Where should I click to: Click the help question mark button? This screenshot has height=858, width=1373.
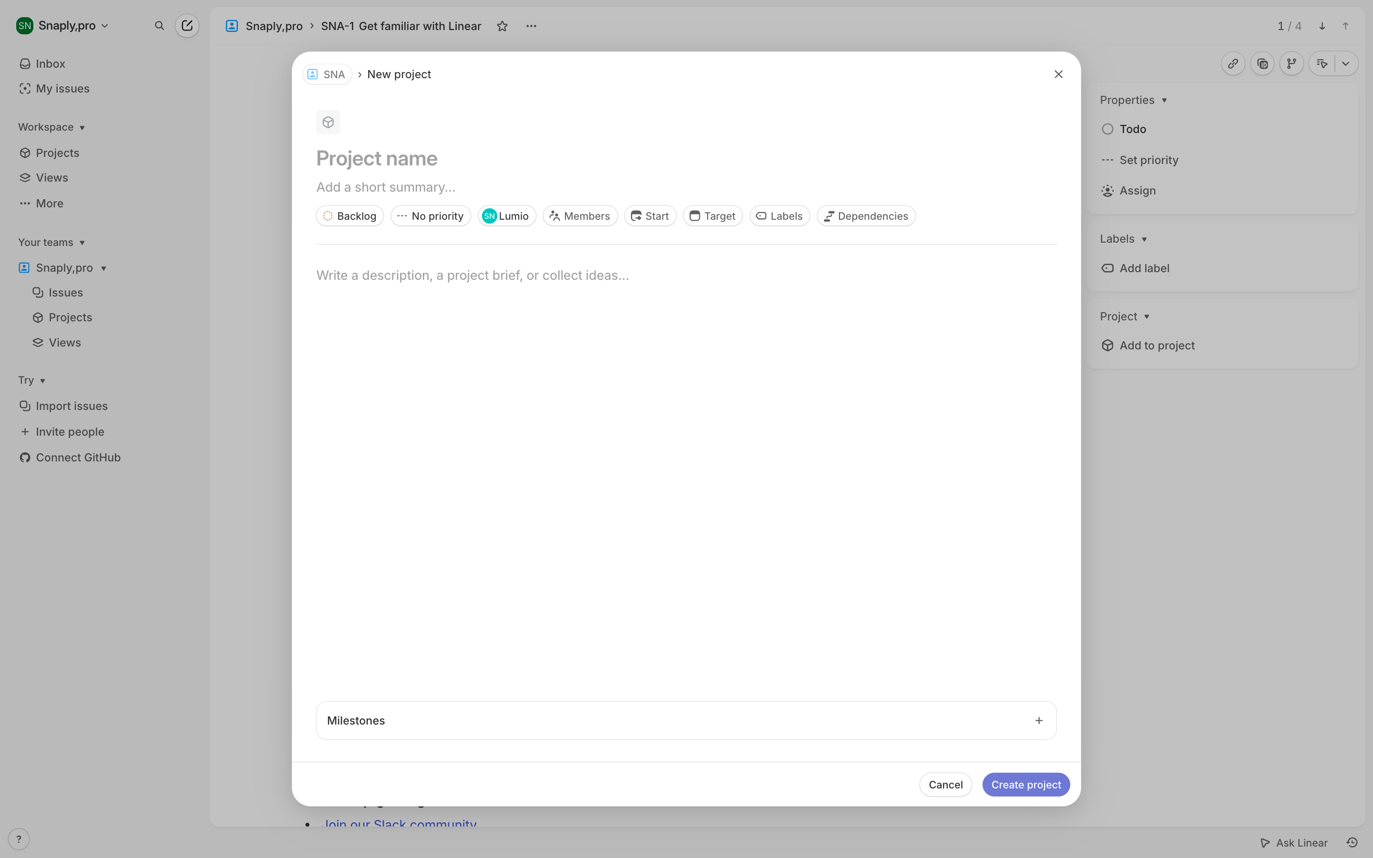(19, 839)
